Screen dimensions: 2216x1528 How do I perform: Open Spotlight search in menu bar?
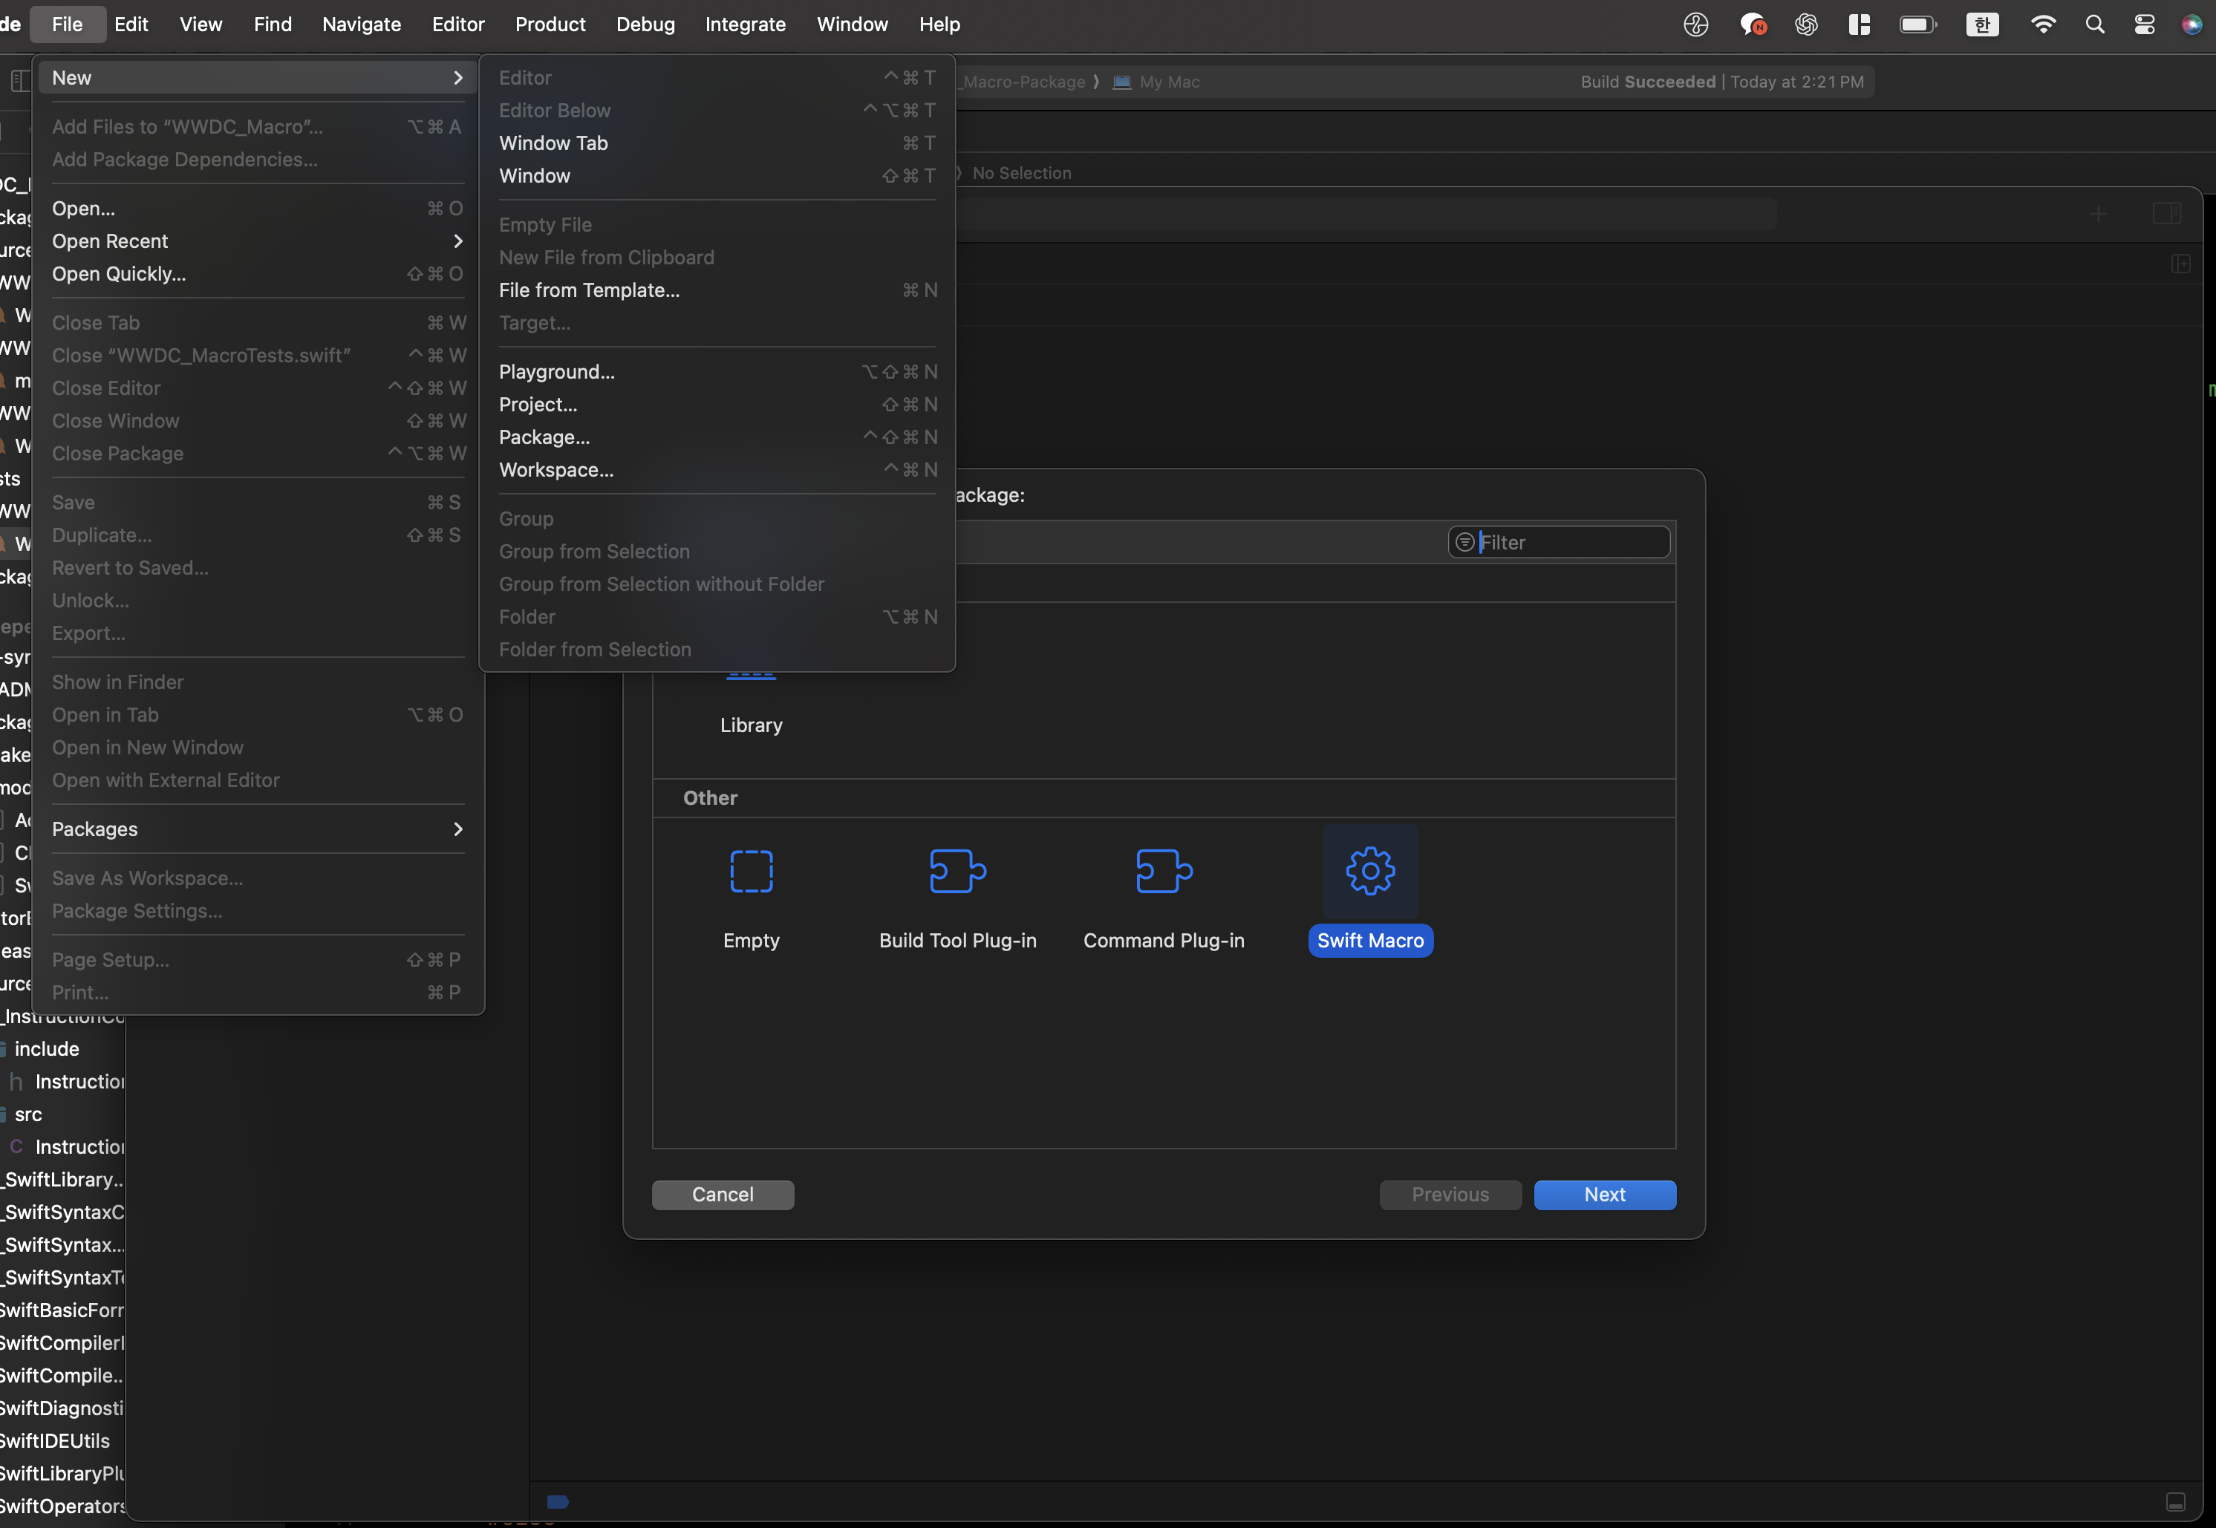click(2094, 25)
